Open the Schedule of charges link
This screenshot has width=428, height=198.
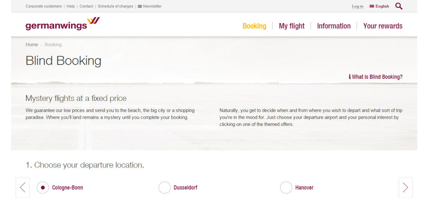click(x=115, y=6)
